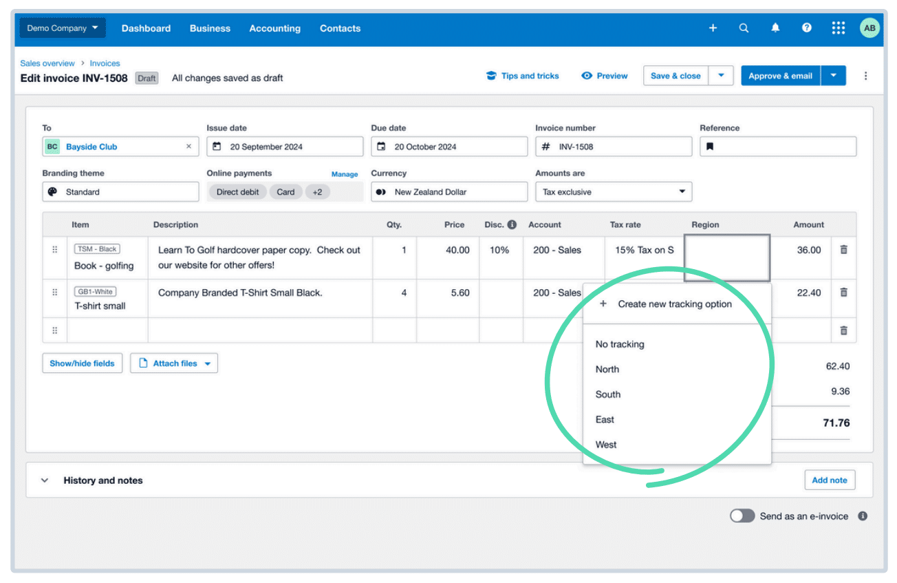
Task: Grab the drag handle of Book - golfing row
Action: pyautogui.click(x=55, y=250)
